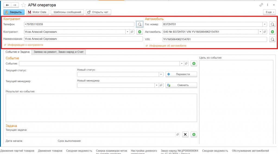Viewport: 278px width, 154px height.
Task: Click the X icon to clear Текущая задача
Action: (x=185, y=134)
